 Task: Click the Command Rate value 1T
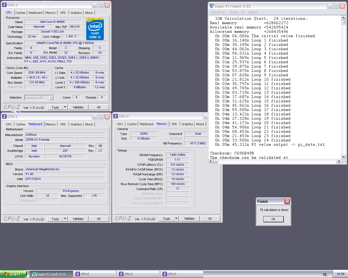pyautogui.click(x=178, y=189)
